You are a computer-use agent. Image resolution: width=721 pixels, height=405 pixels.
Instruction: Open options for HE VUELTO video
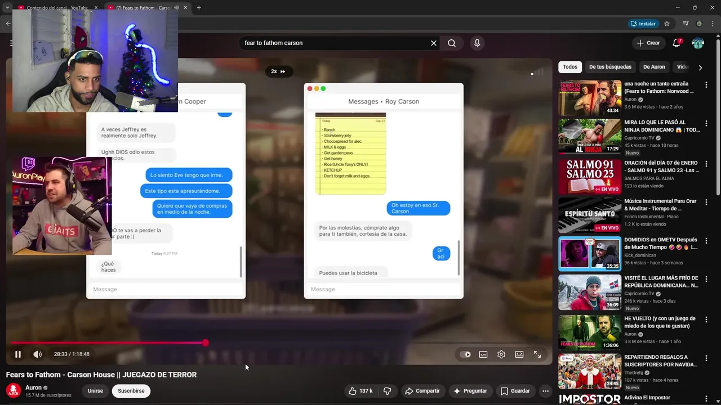706,319
